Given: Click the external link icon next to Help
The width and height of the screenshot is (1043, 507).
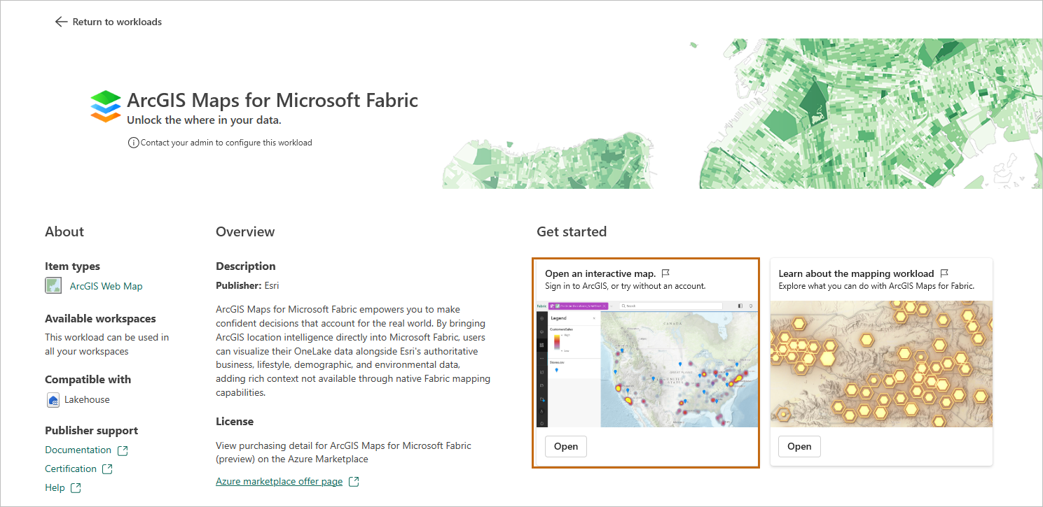Looking at the screenshot, I should [x=76, y=488].
